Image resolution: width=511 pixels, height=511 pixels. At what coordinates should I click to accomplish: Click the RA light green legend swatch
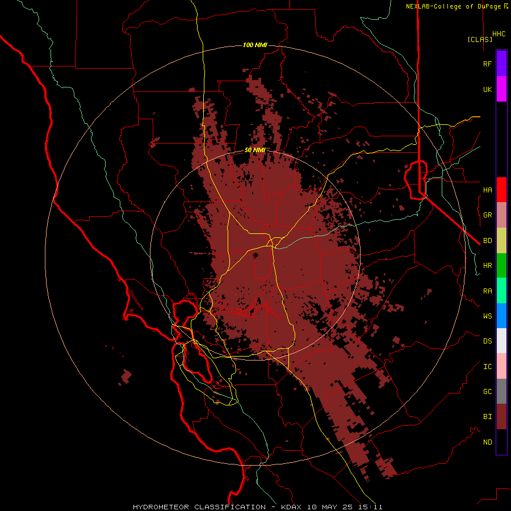pyautogui.click(x=501, y=291)
